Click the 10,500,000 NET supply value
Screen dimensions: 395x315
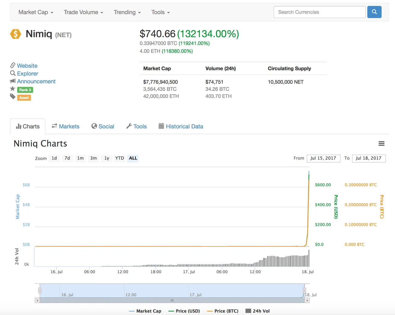coord(286,82)
